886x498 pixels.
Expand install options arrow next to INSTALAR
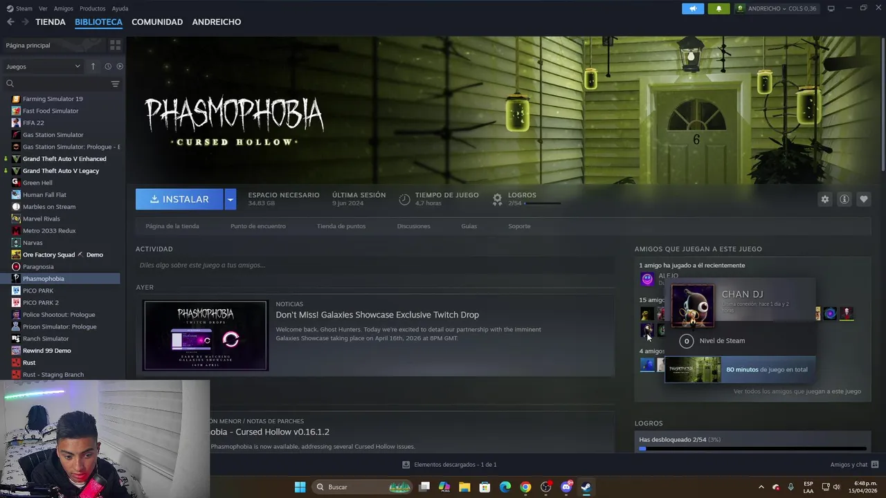(x=230, y=199)
